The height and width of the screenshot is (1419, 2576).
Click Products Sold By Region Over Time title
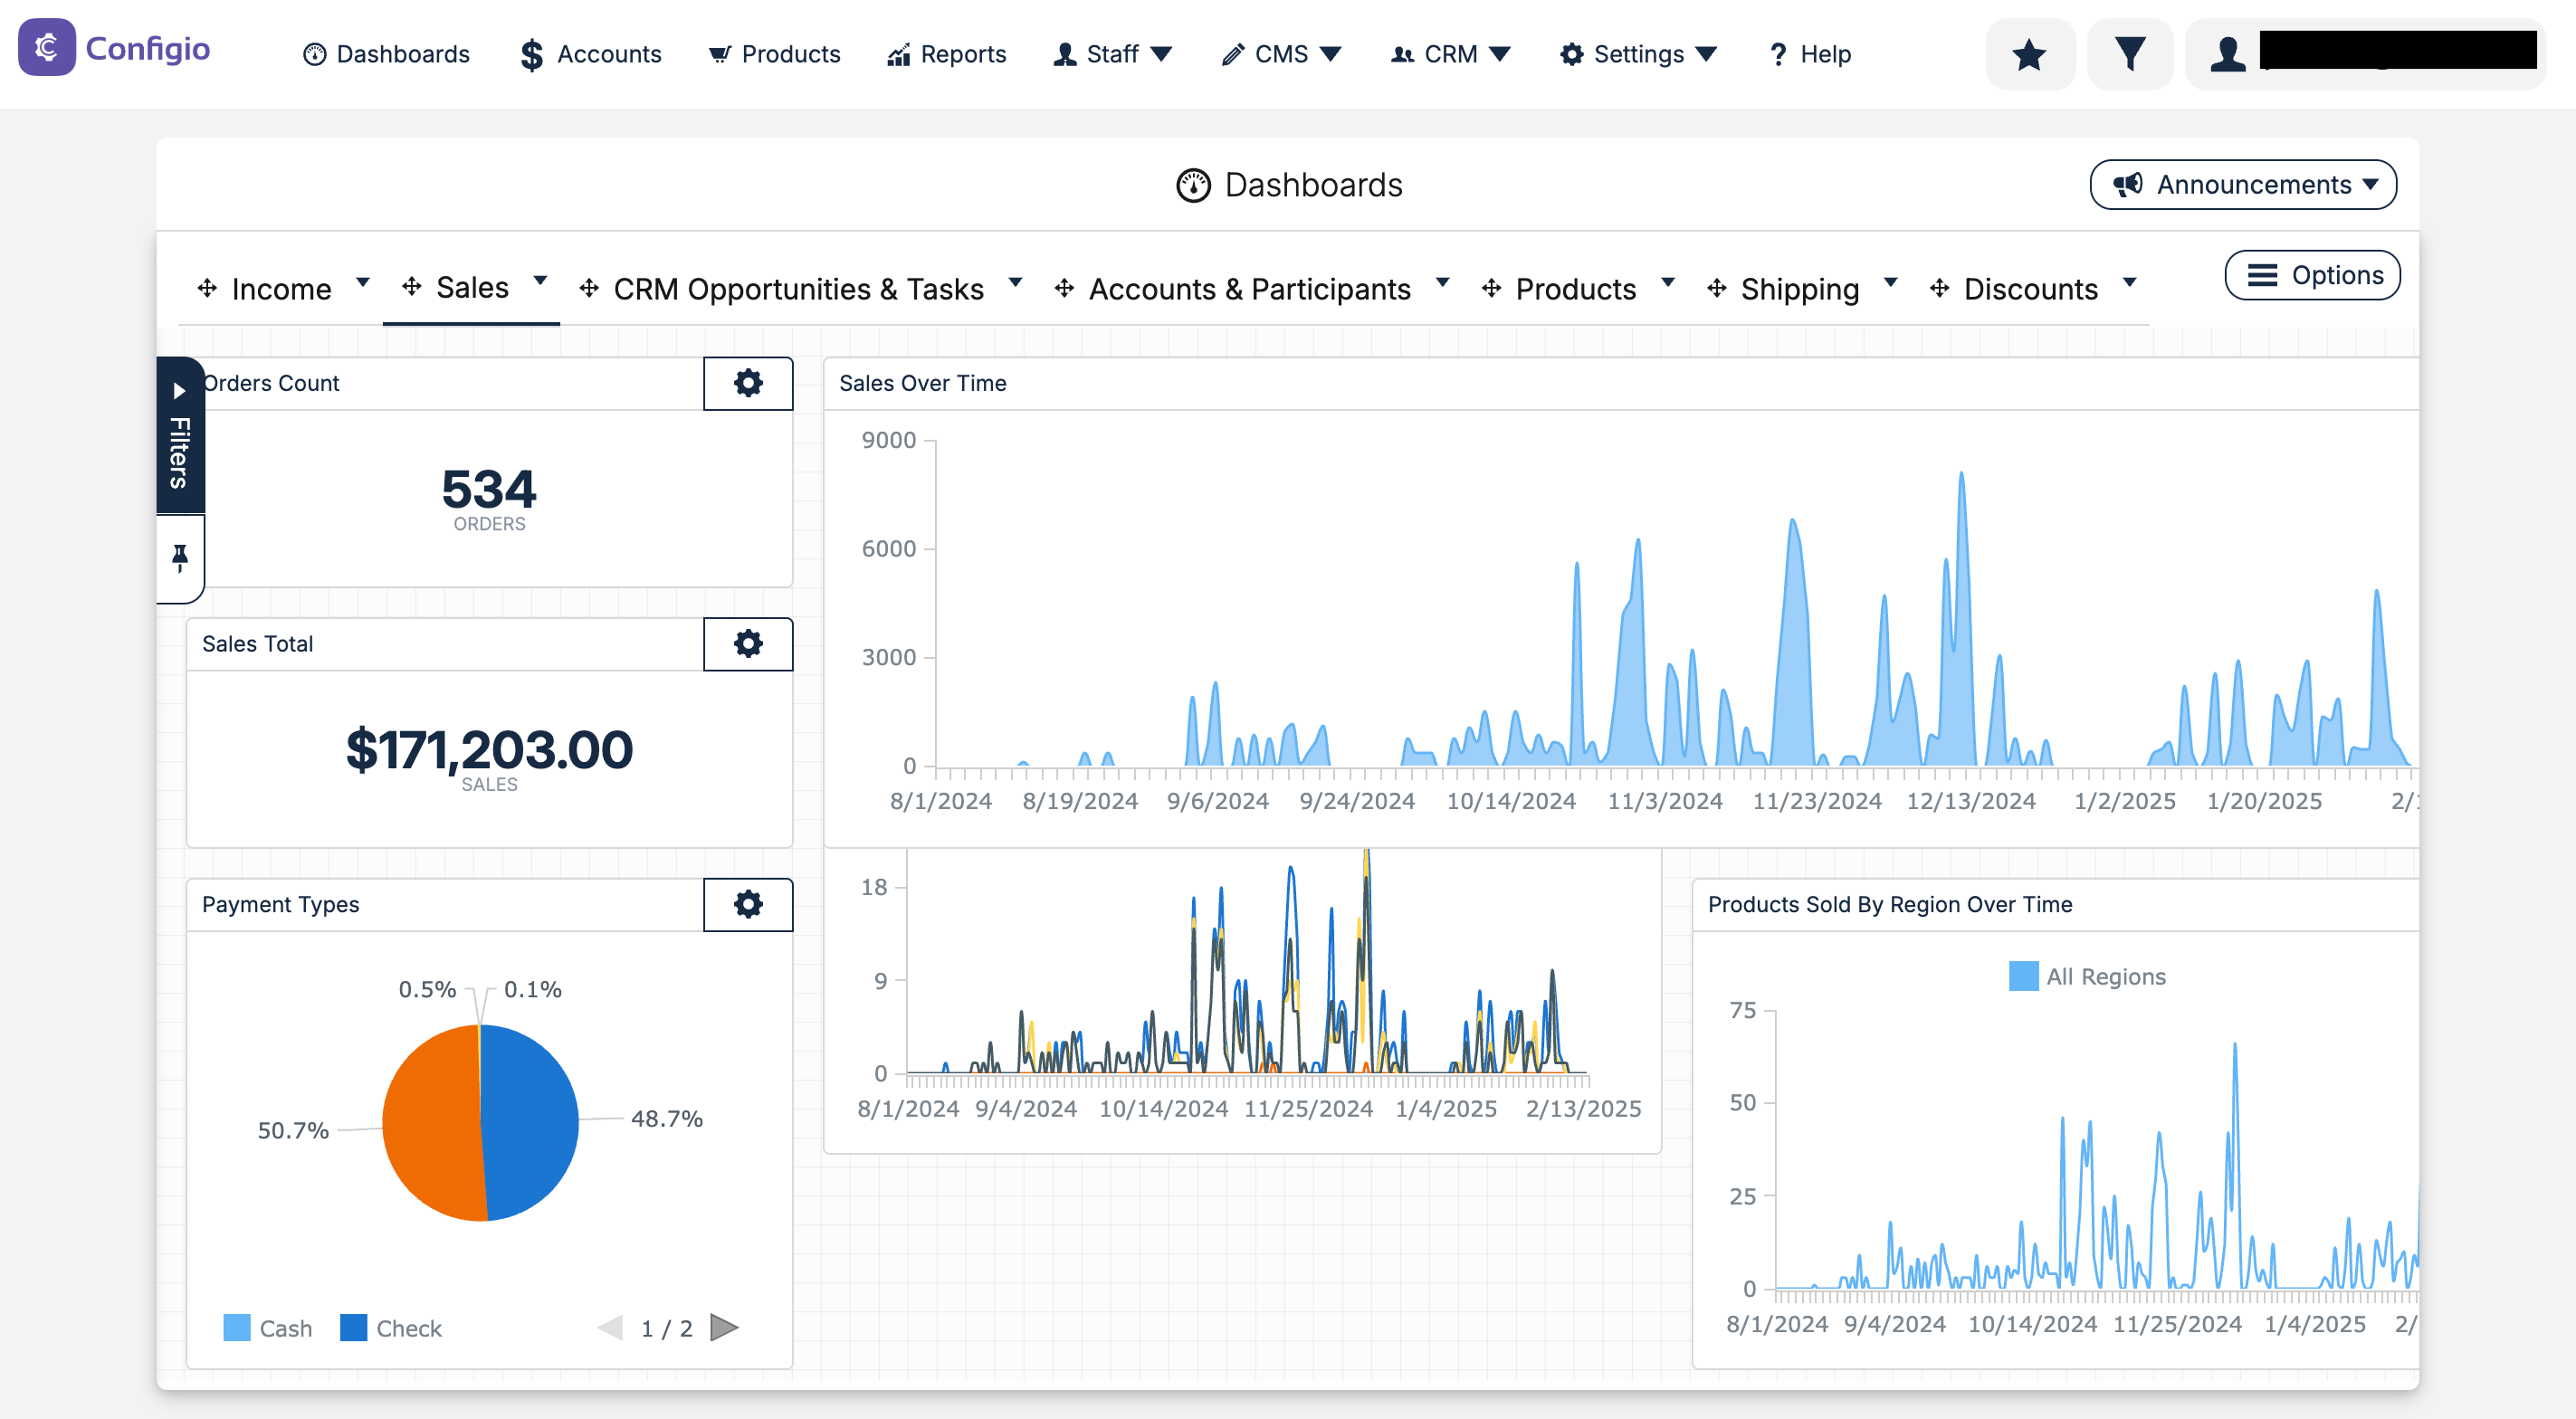click(1889, 904)
